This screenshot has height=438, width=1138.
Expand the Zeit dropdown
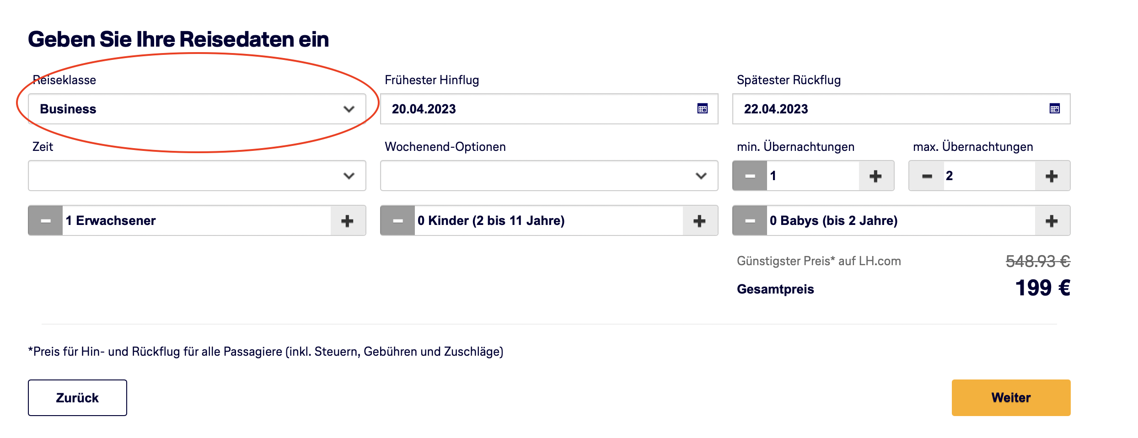pyautogui.click(x=197, y=176)
